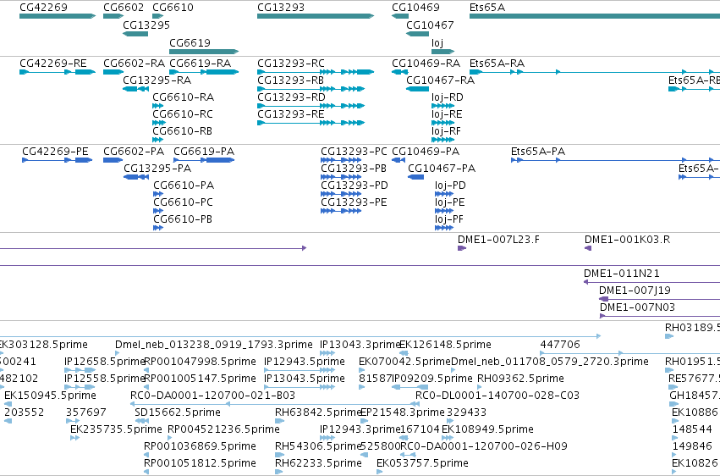This screenshot has width=720, height=476.
Task: Select BAC end DME1-007L23.F
Action: [x=498, y=240]
